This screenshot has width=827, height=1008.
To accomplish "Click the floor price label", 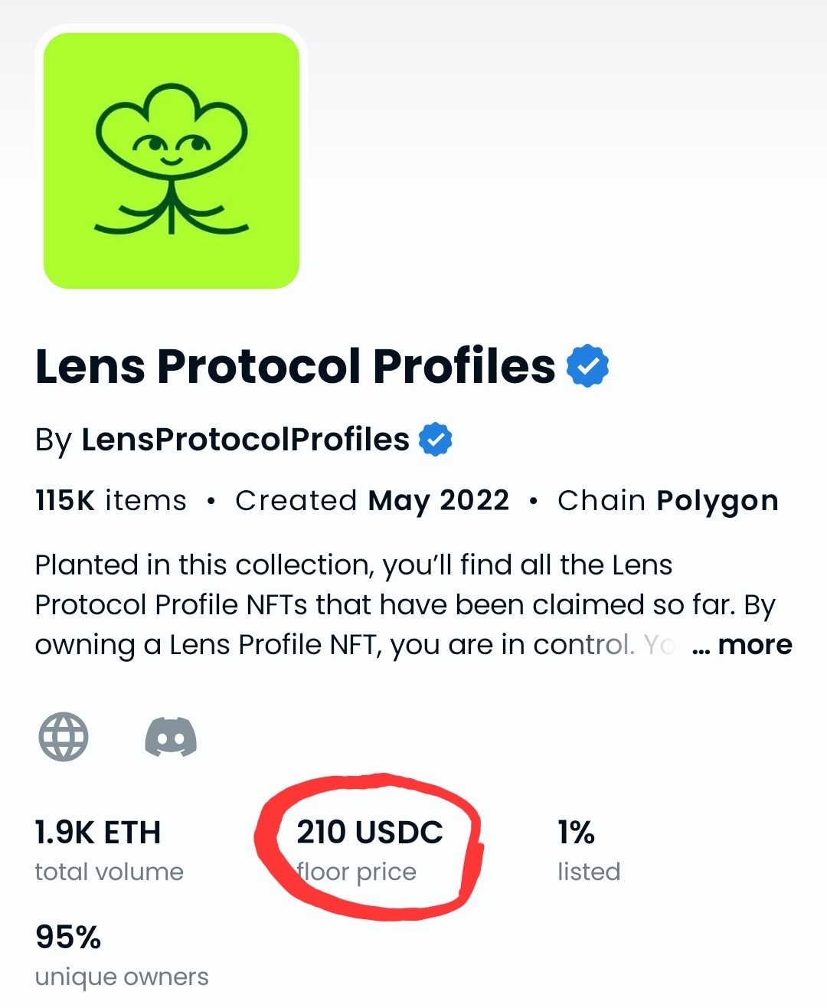I will (357, 872).
